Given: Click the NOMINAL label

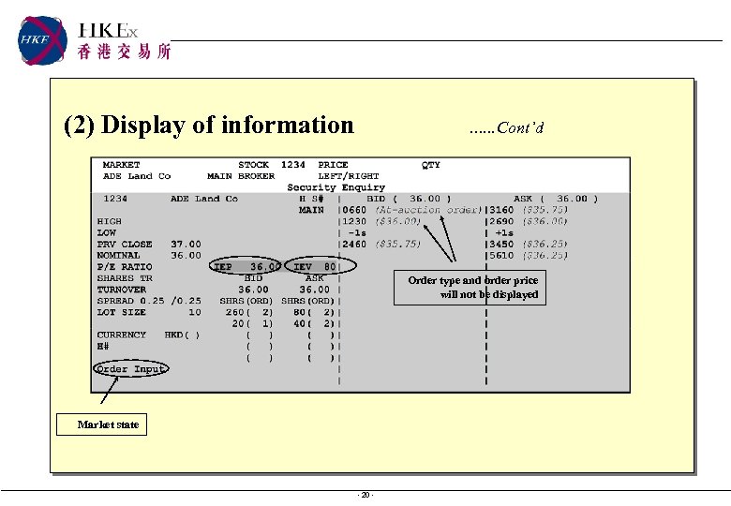Looking at the screenshot, I should click(x=118, y=255).
